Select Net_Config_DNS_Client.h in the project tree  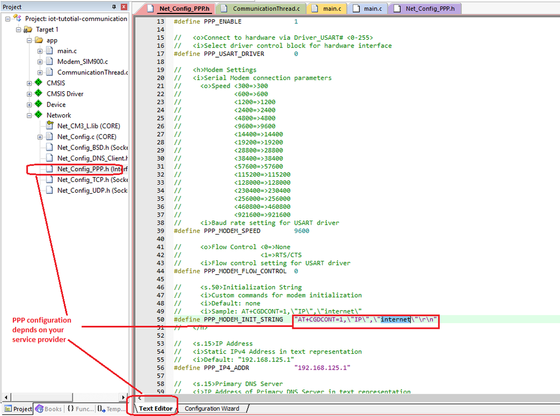point(92,158)
